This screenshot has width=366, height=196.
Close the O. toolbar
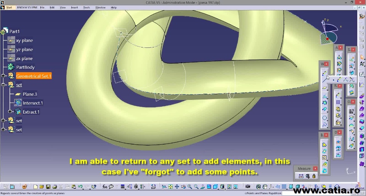pyautogui.click(x=353, y=101)
